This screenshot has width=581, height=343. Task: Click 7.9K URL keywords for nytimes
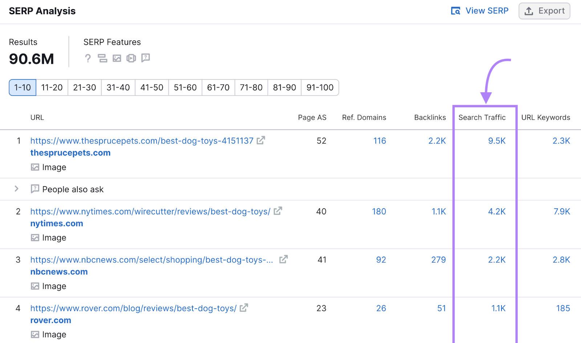(x=561, y=211)
